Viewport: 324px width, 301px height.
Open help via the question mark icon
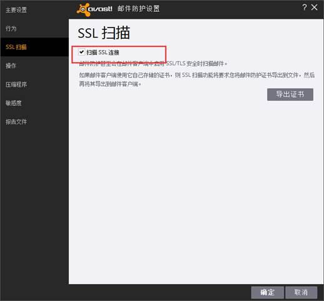305,8
